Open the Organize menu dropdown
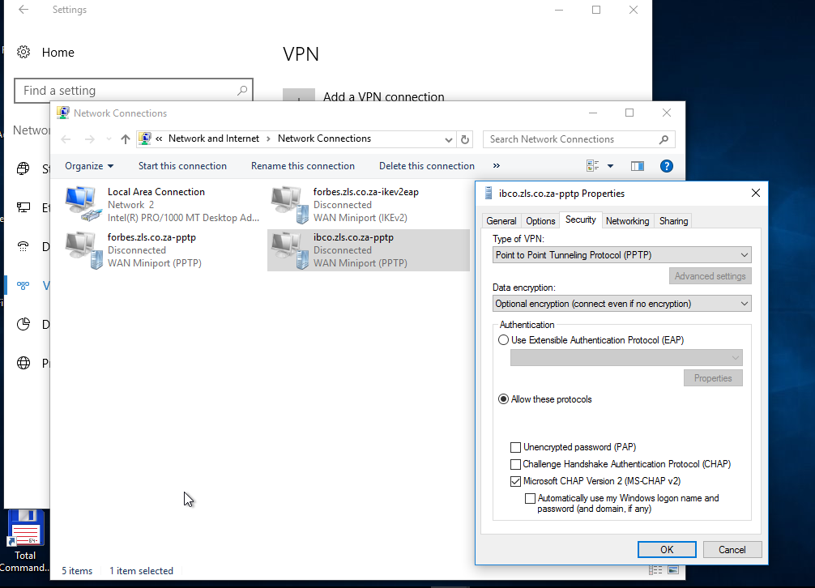815x588 pixels. pyautogui.click(x=89, y=166)
